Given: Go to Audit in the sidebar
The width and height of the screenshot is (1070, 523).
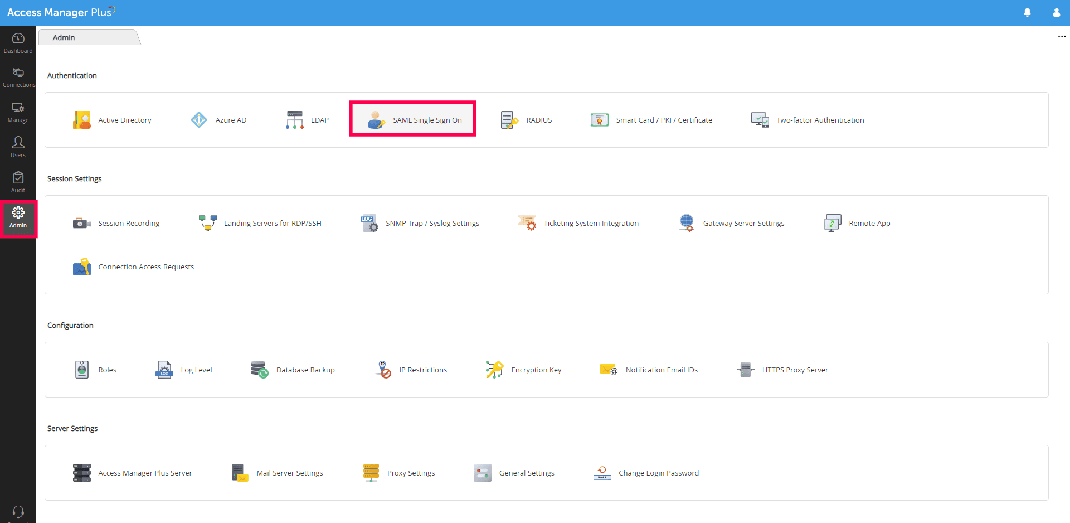Looking at the screenshot, I should click(x=18, y=183).
